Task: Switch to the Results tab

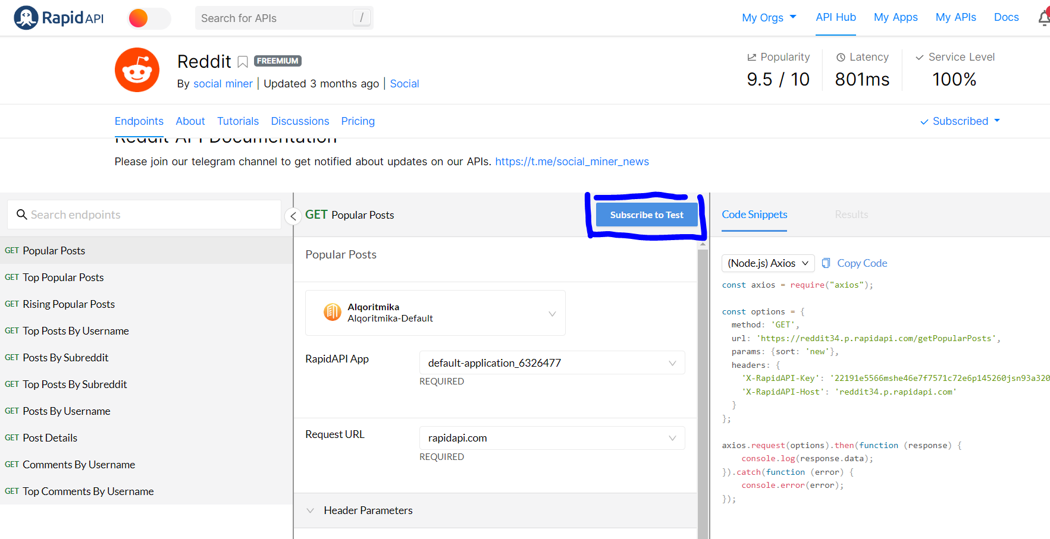Action: [x=851, y=215]
